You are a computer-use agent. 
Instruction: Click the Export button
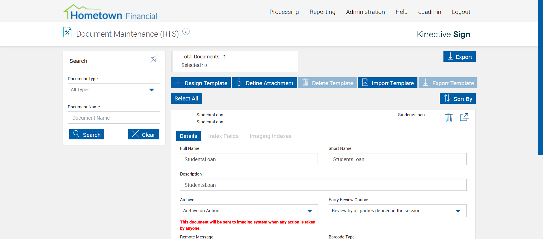pyautogui.click(x=460, y=56)
